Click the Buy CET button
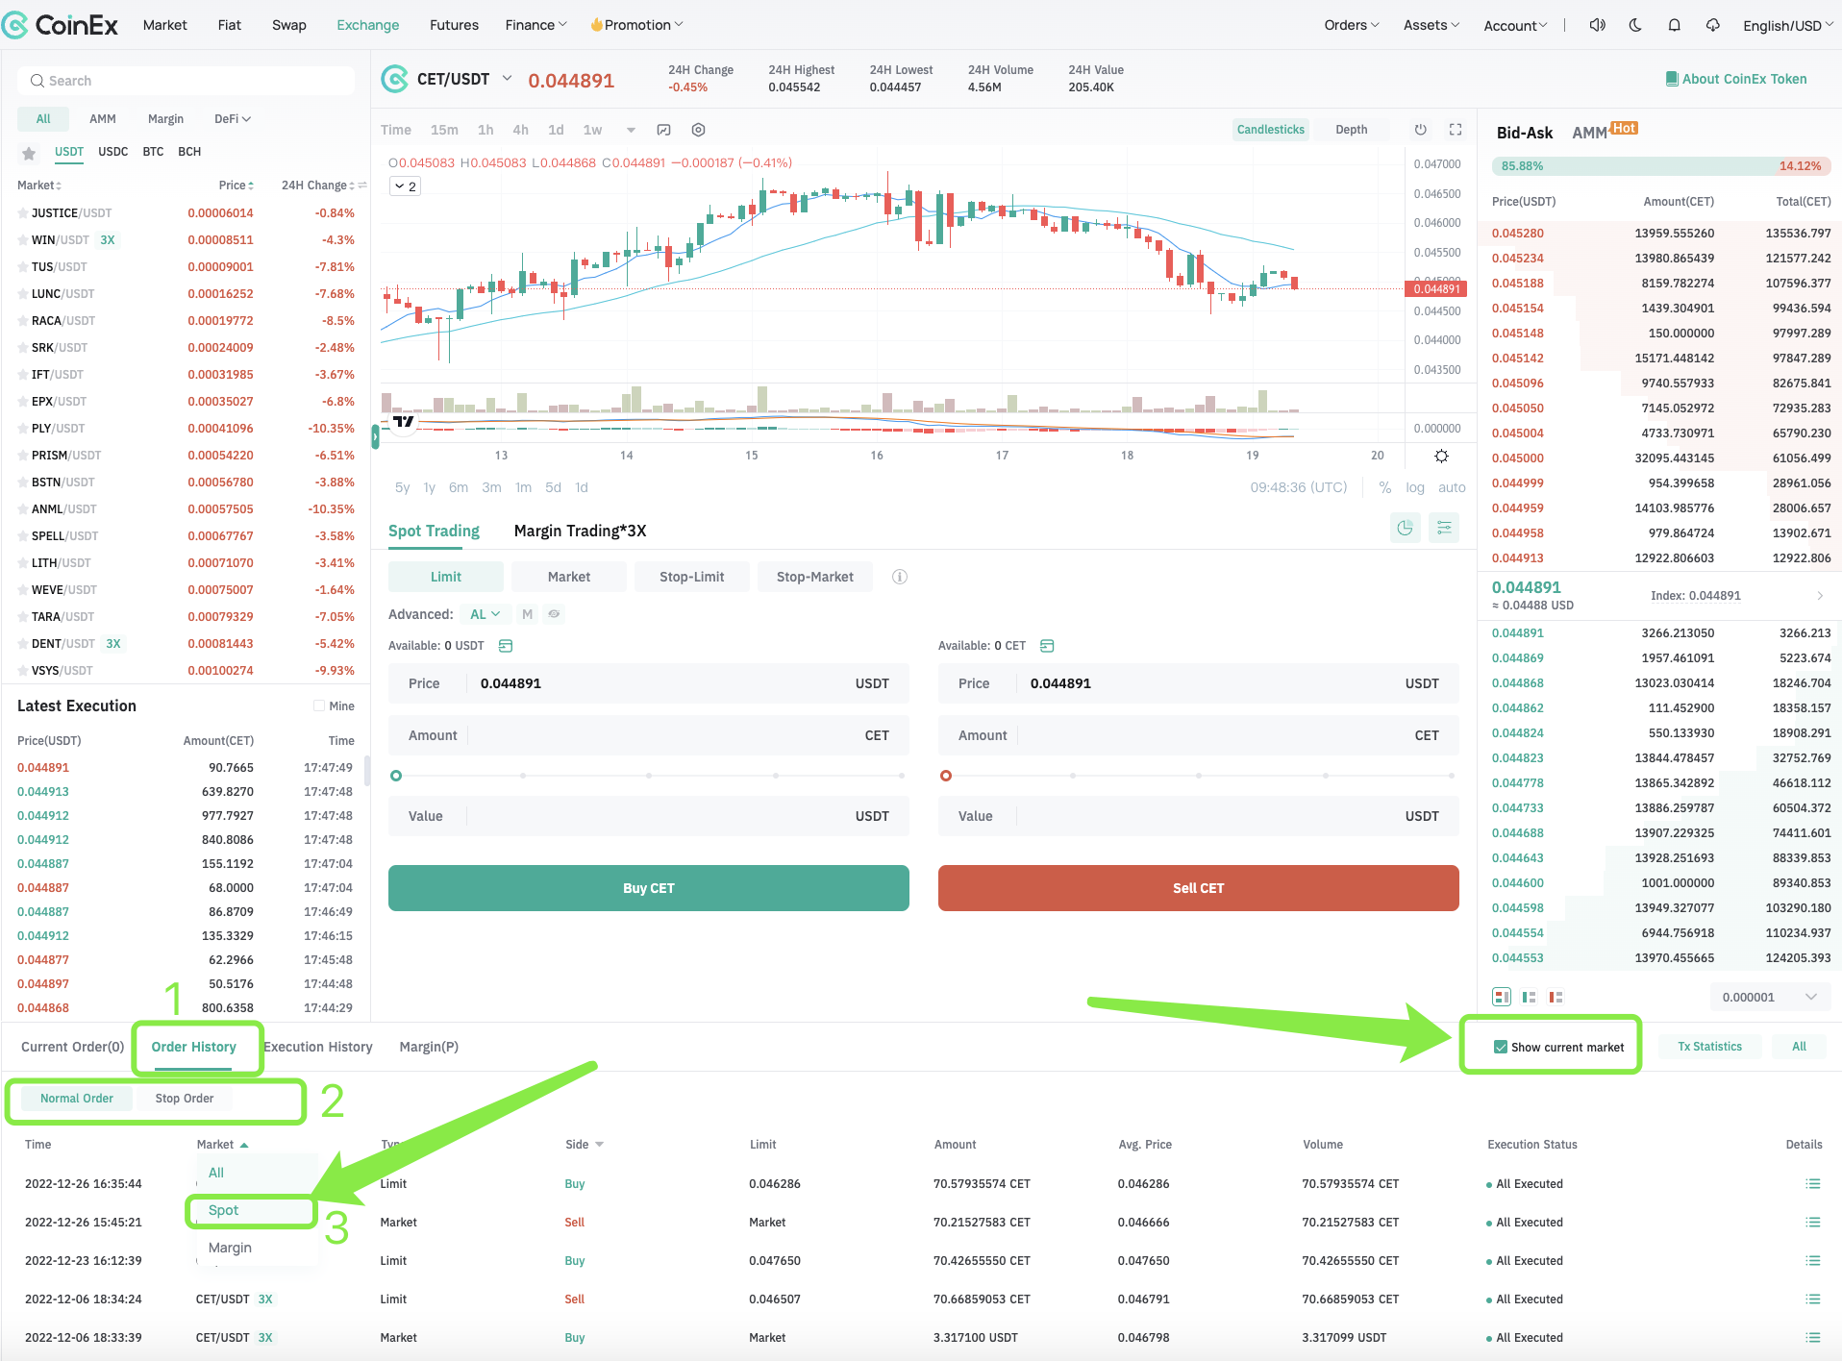The width and height of the screenshot is (1842, 1361). pos(648,887)
